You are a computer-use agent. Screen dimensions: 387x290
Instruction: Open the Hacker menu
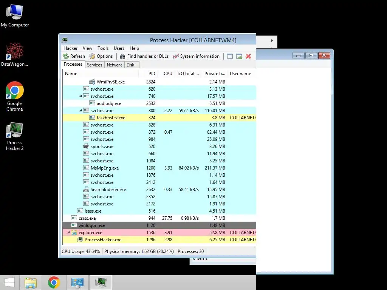70,48
